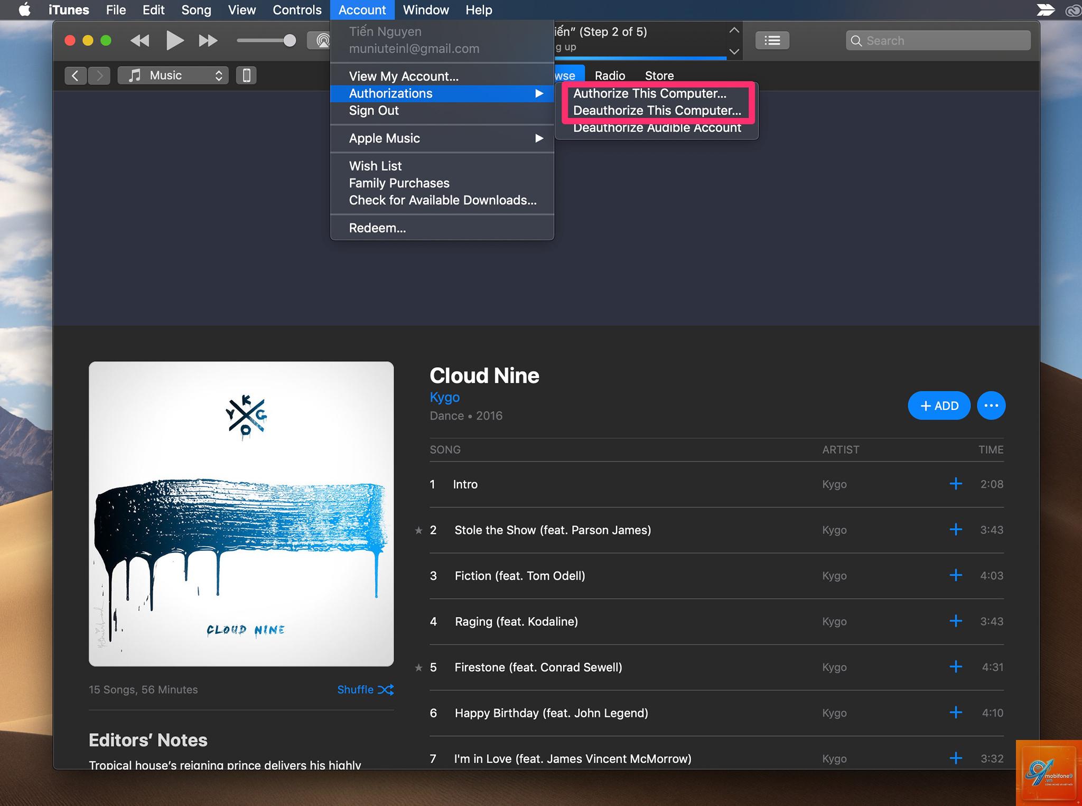The height and width of the screenshot is (806, 1082).
Task: Add Happy Birthday track with plus icon
Action: [956, 713]
